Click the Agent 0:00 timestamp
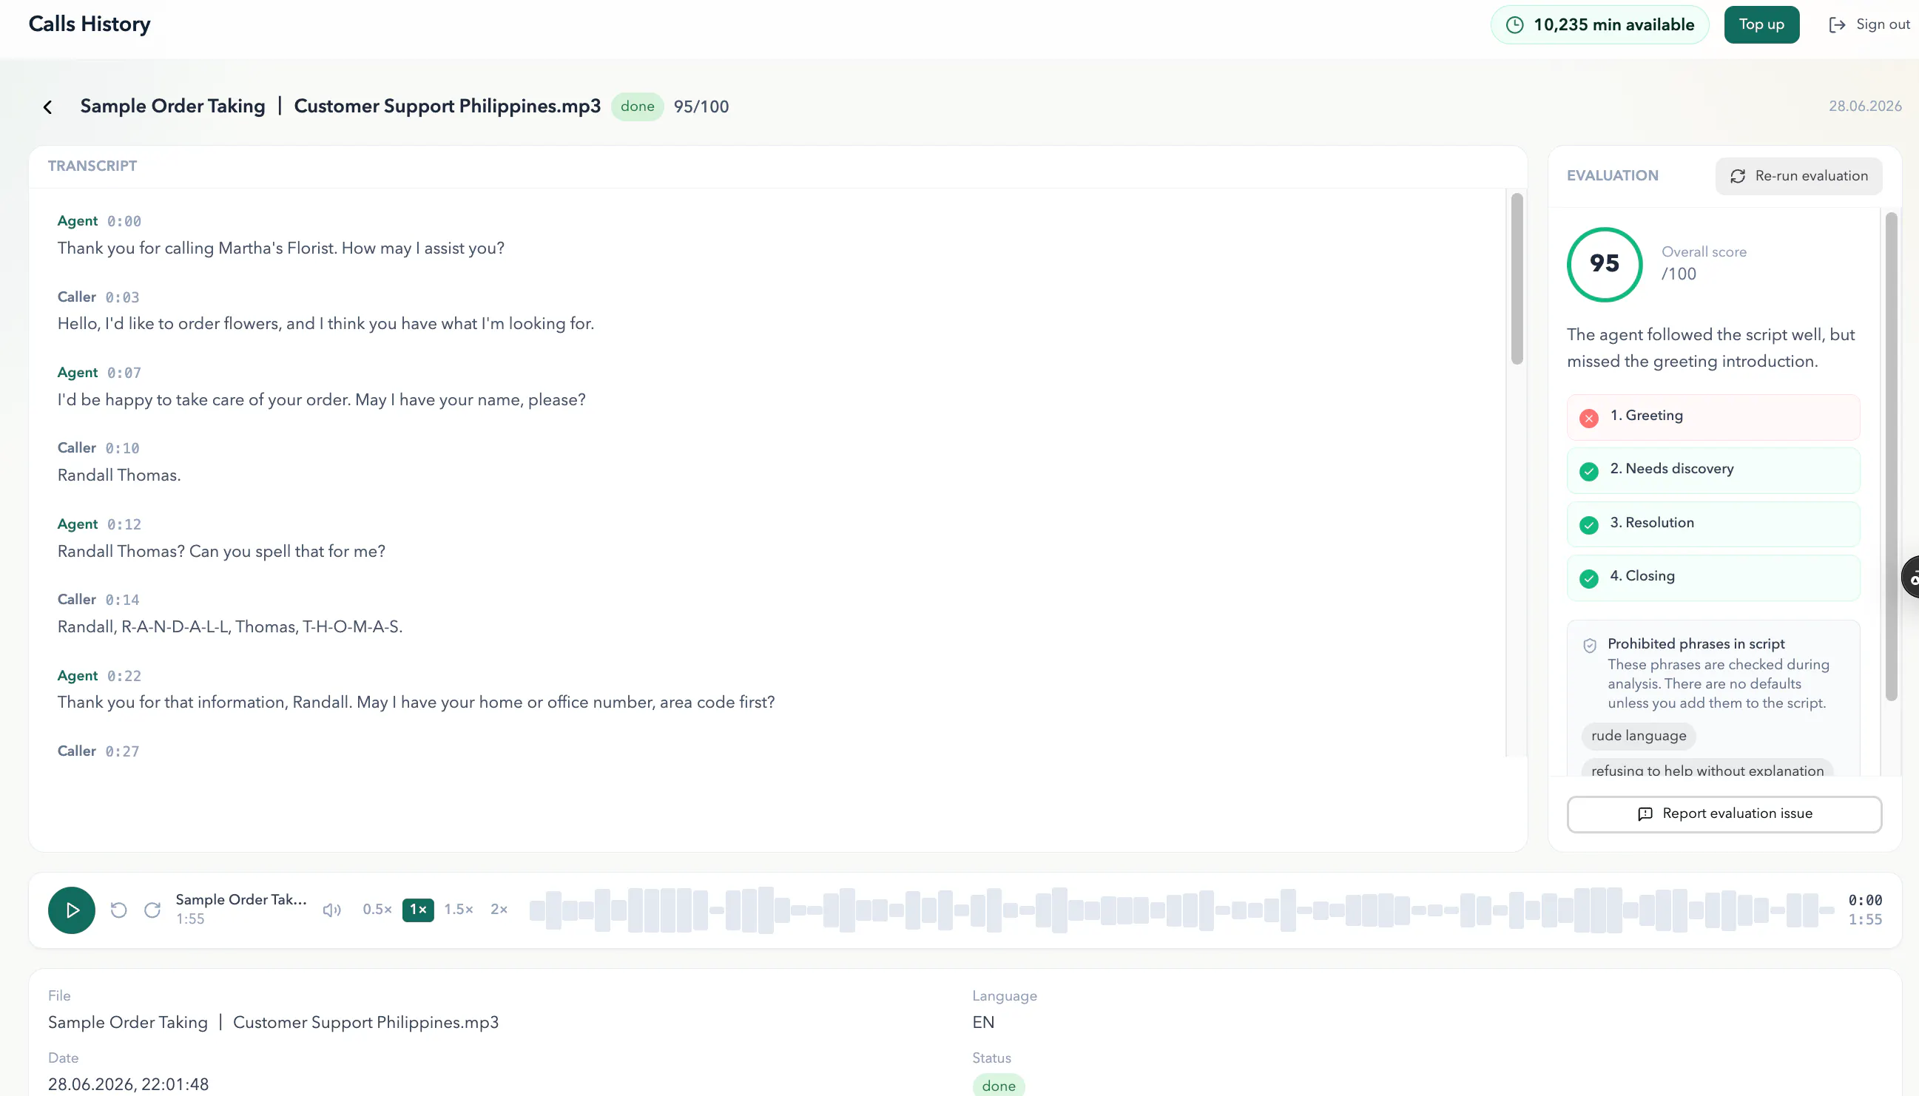The height and width of the screenshot is (1096, 1919). point(124,221)
